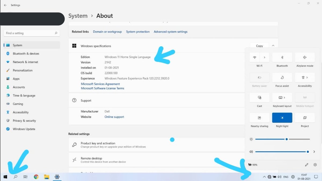The width and height of the screenshot is (322, 181).
Task: Show hidden tray icons chevron
Action: (264, 177)
